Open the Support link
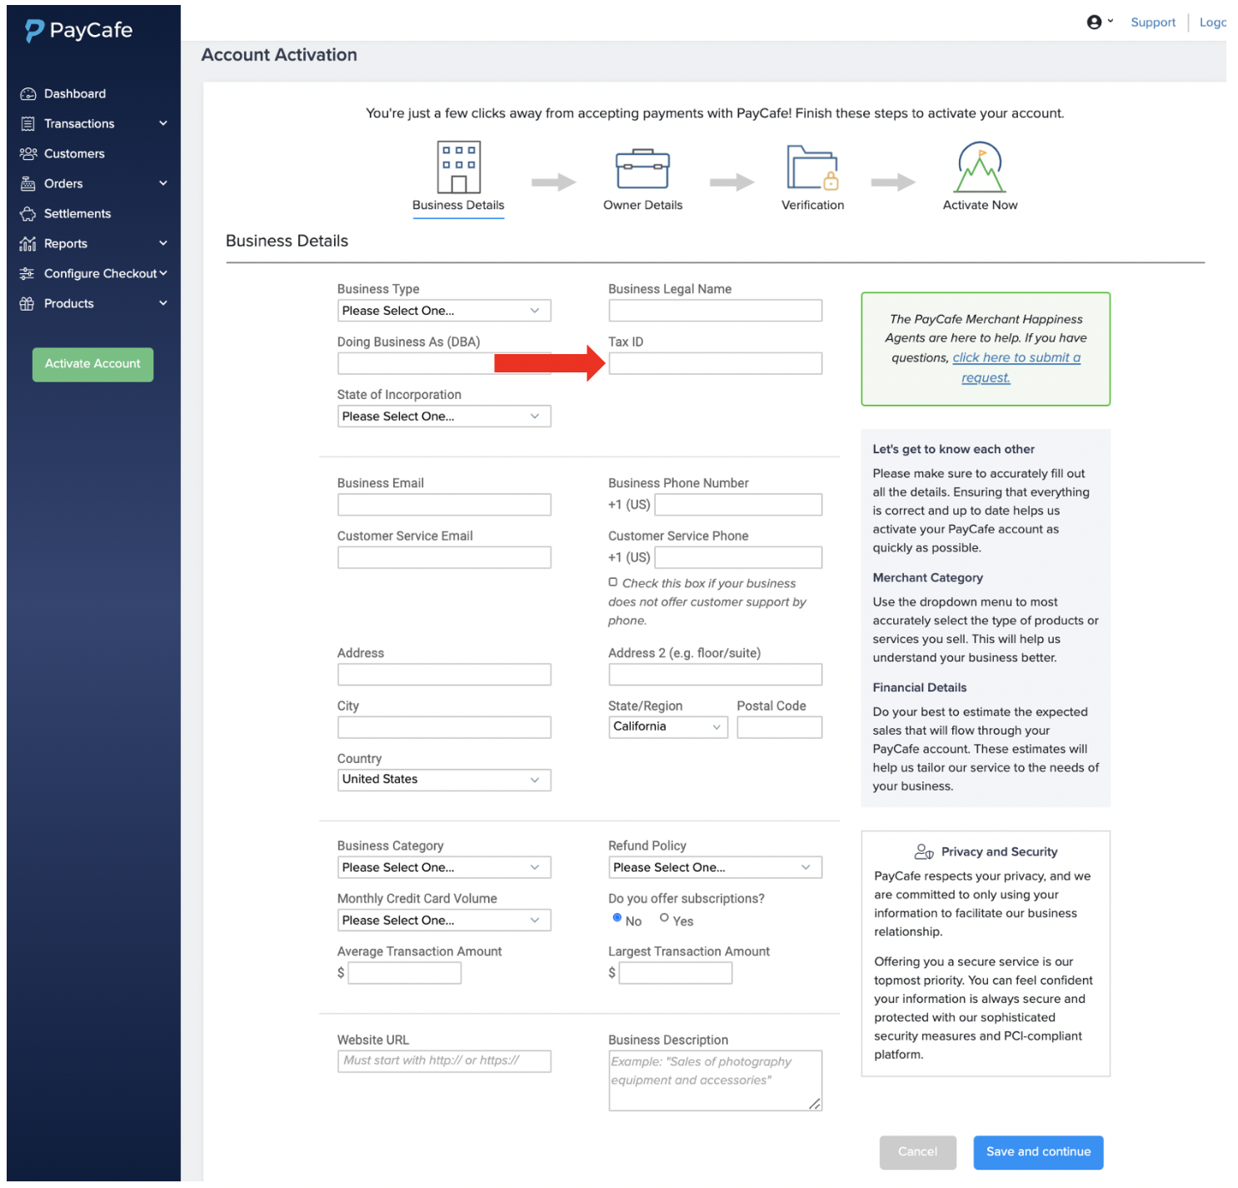This screenshot has width=1238, height=1188. pyautogui.click(x=1153, y=22)
